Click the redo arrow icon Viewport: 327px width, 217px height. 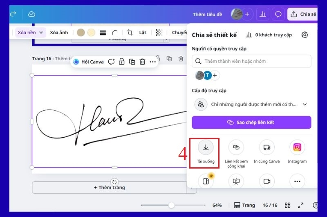(13, 14)
